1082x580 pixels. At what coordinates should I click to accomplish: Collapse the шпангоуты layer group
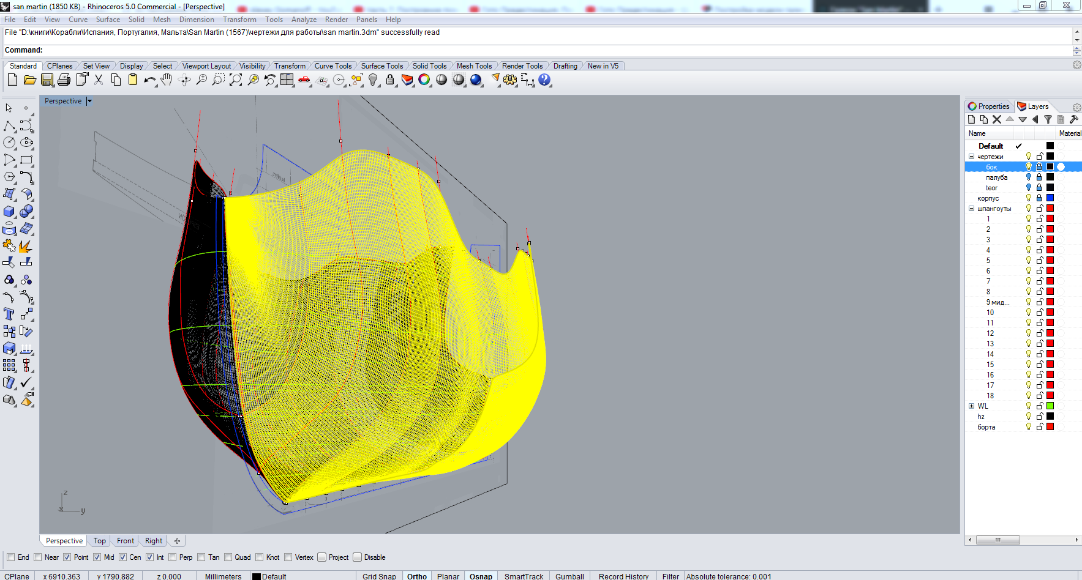click(971, 209)
